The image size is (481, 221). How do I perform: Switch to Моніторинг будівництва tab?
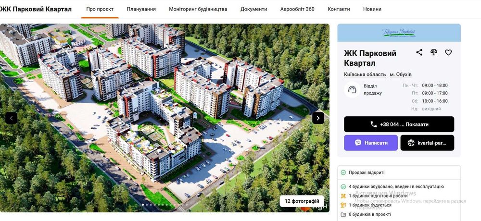point(198,9)
